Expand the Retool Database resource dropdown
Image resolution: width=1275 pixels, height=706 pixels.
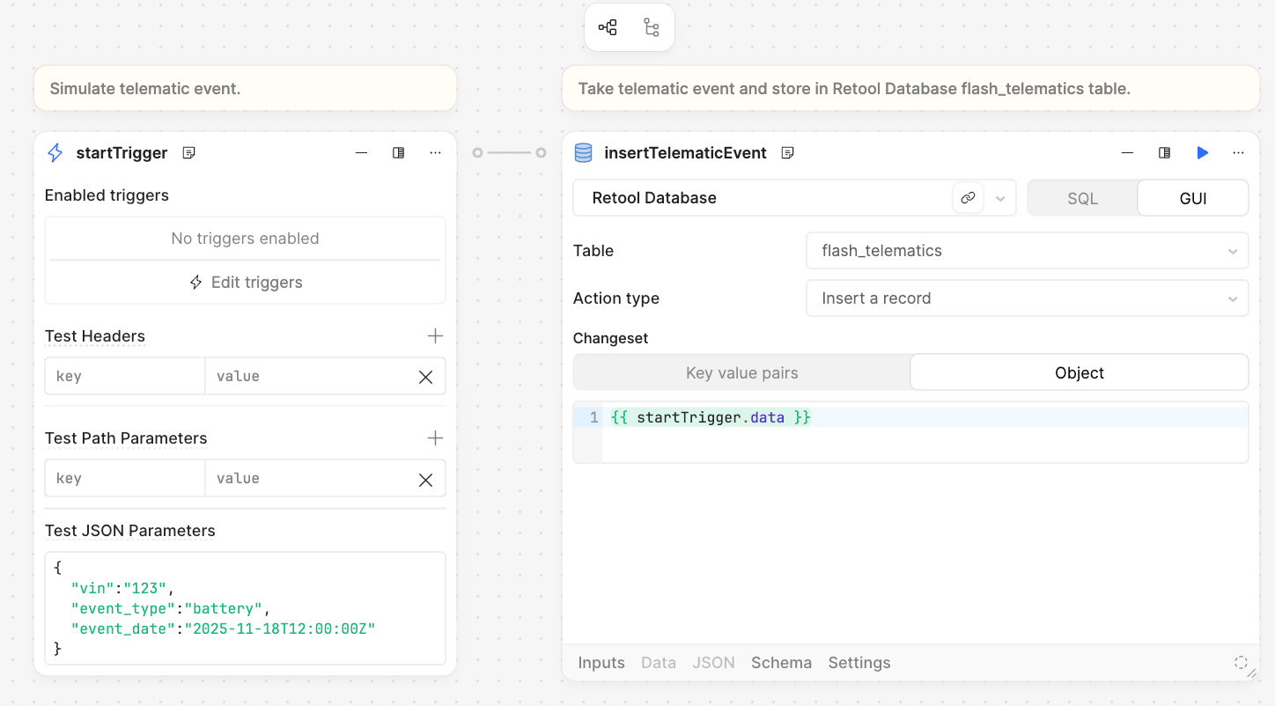1000,198
